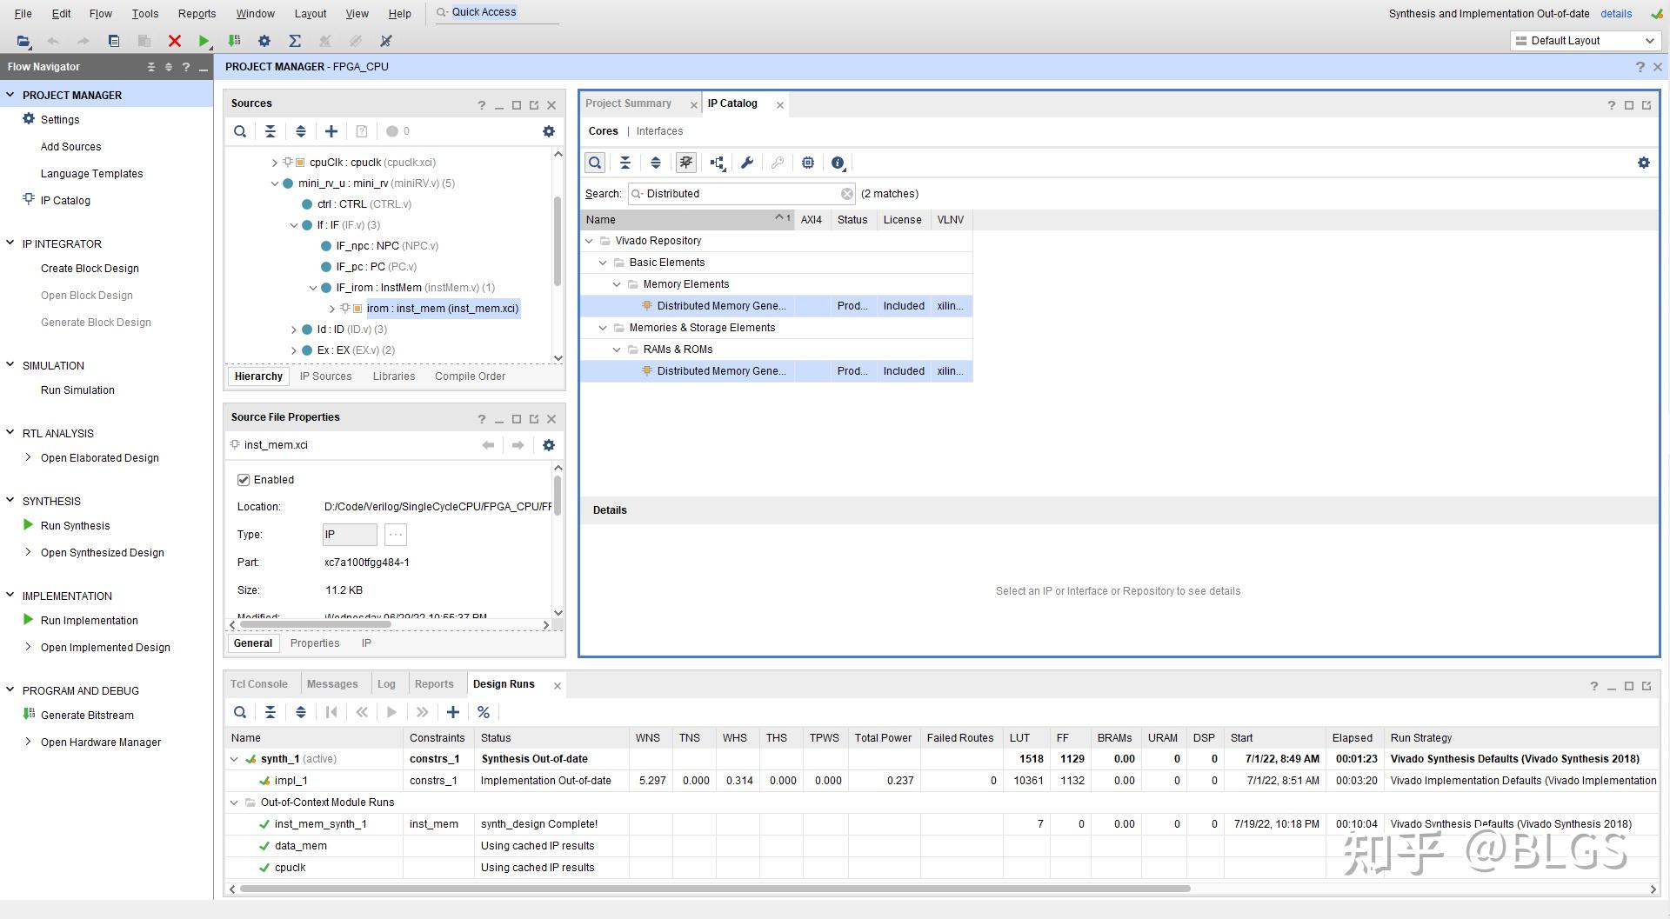Click the Sources panel add sources plus icon
Image resolution: width=1670 pixels, height=919 pixels.
tap(331, 131)
